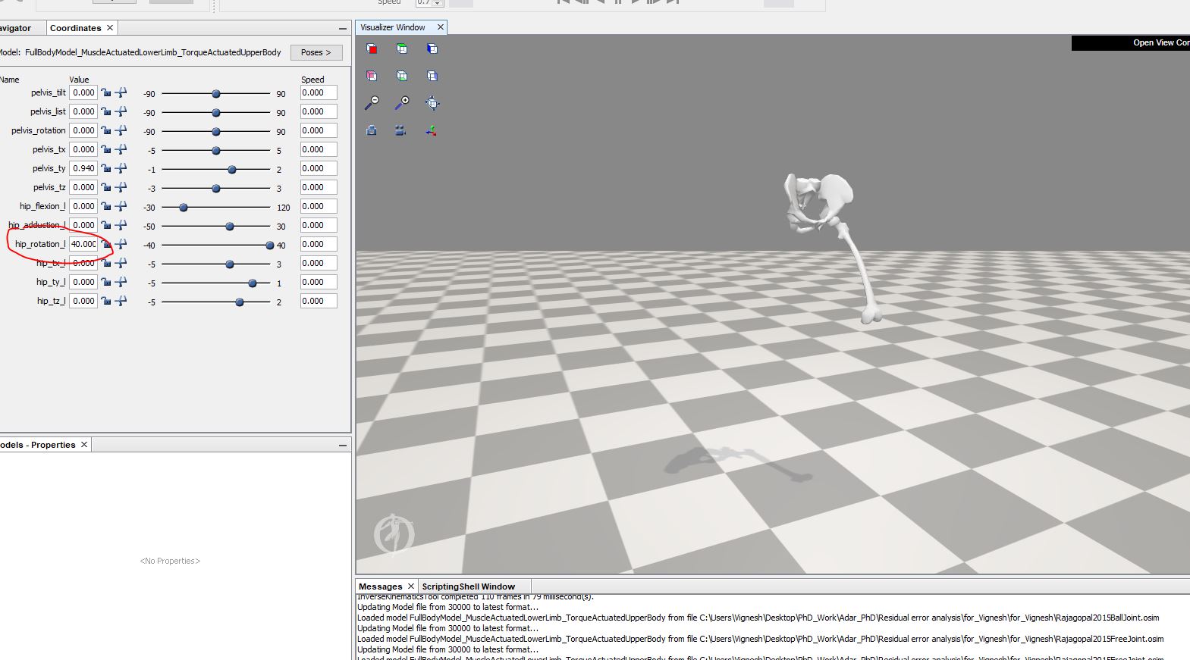The width and height of the screenshot is (1190, 660).
Task: Toggle clamp icon for hip_rotation_l
Action: [121, 244]
